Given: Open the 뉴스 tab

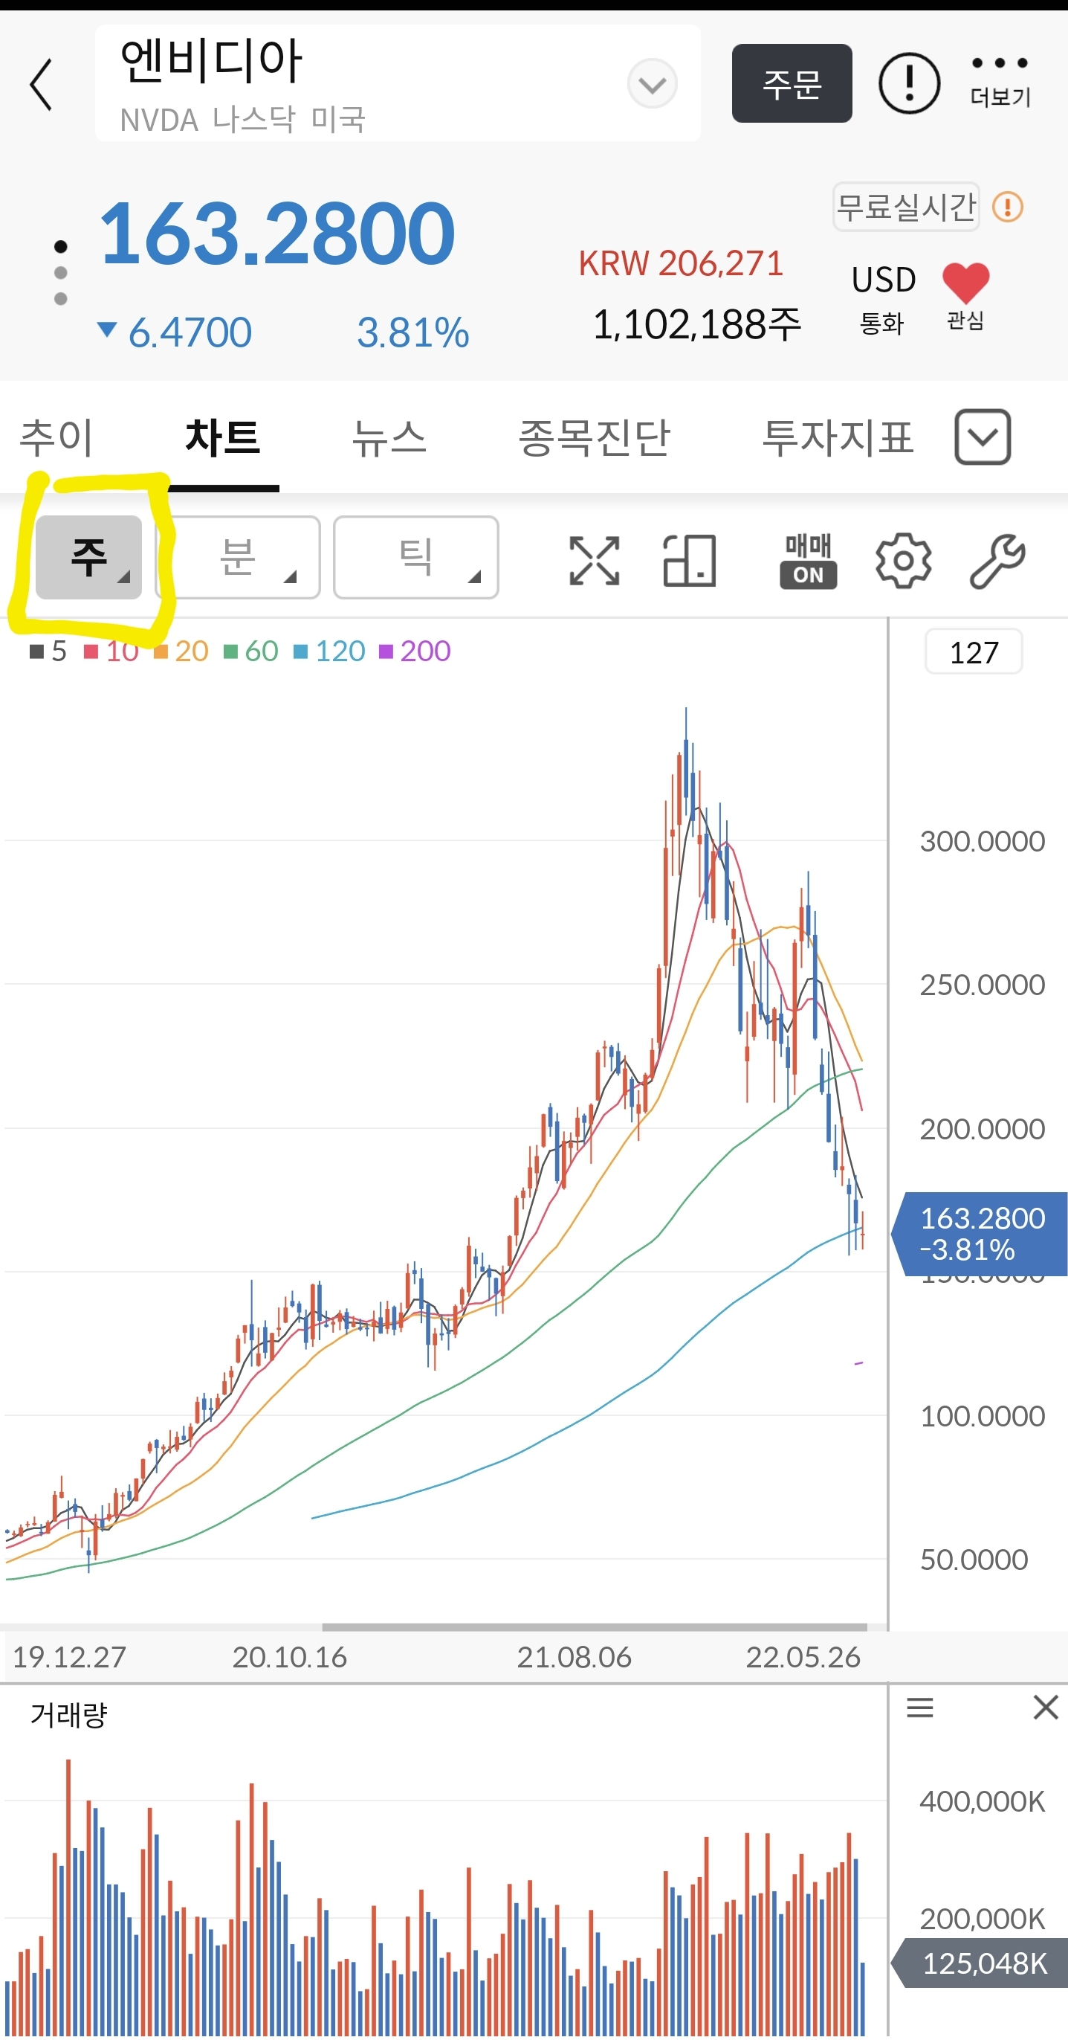Looking at the screenshot, I should [x=389, y=437].
